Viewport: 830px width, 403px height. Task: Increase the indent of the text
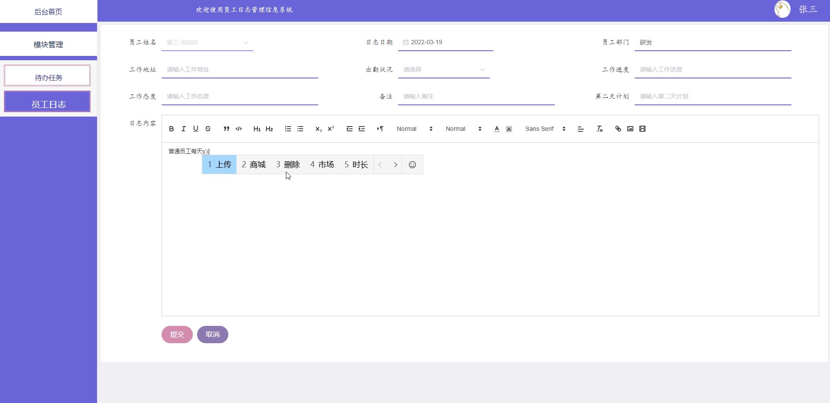[362, 129]
